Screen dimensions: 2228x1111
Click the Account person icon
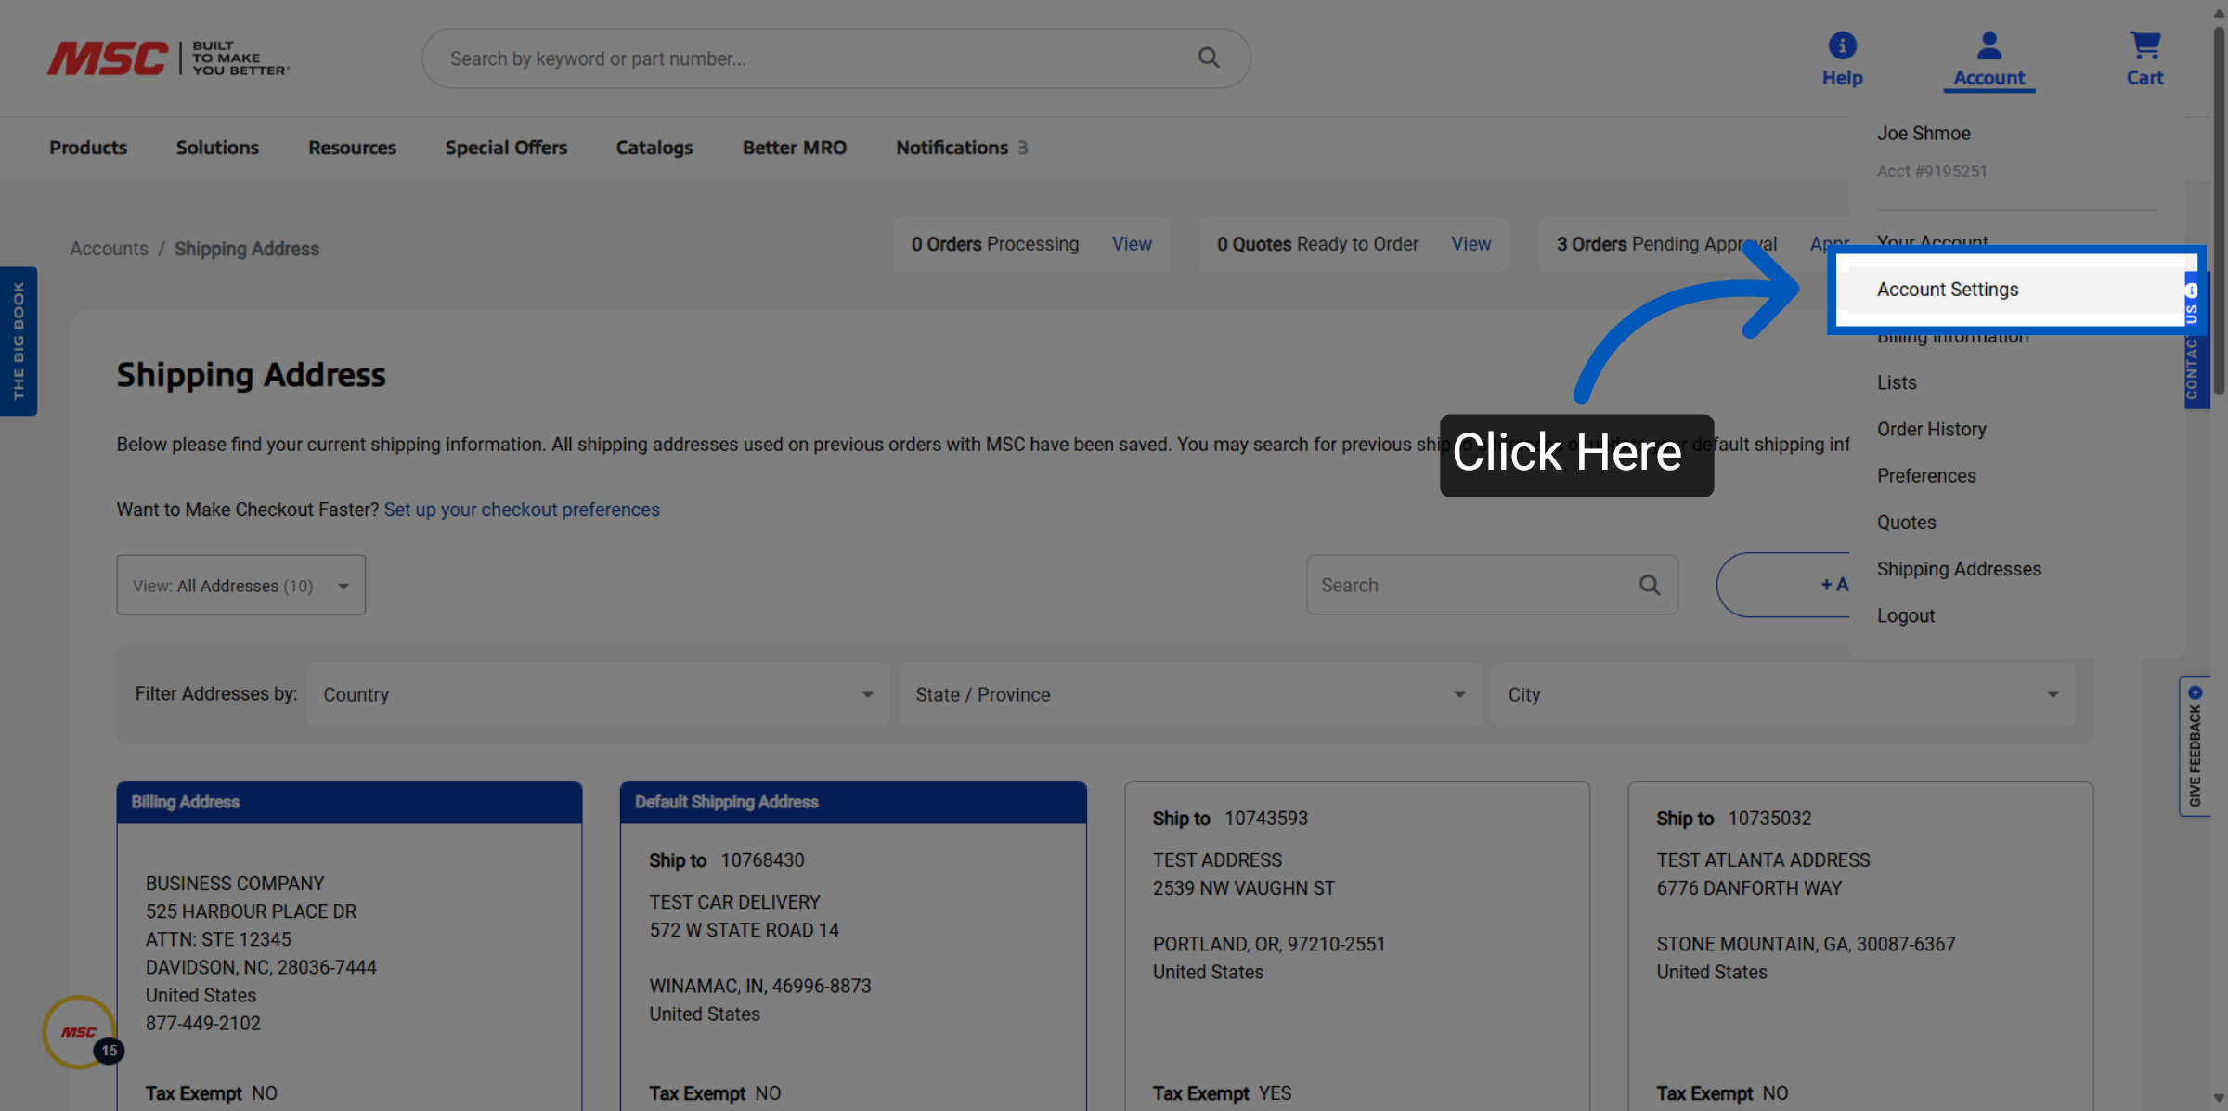tap(1988, 45)
